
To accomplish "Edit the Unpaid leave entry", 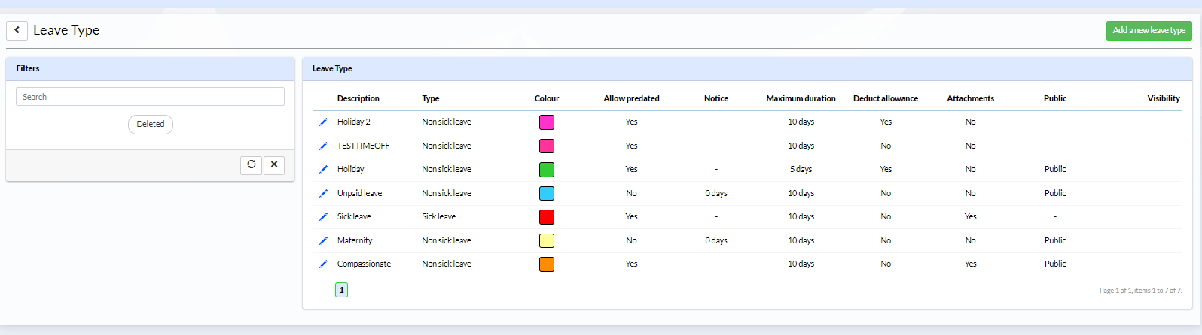I will (x=324, y=193).
